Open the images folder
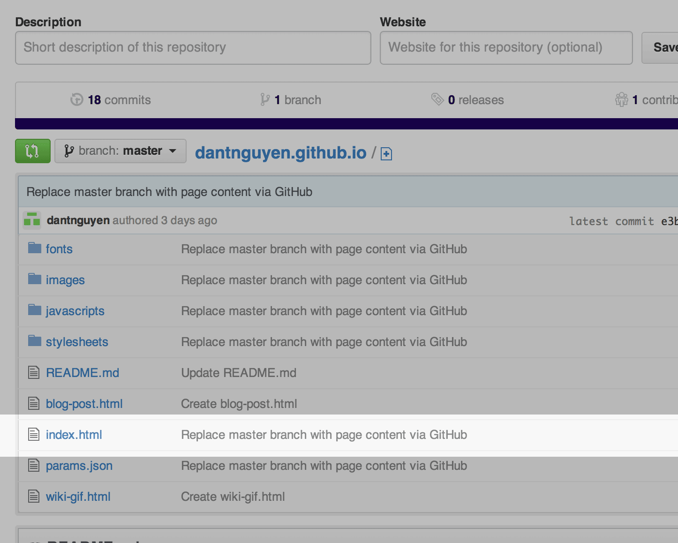The width and height of the screenshot is (678, 543). 65,280
